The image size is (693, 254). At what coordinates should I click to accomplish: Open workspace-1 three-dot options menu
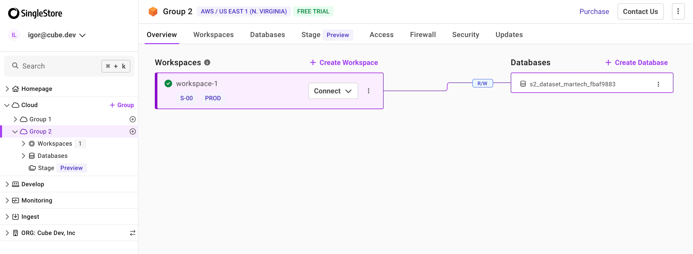[x=369, y=91]
